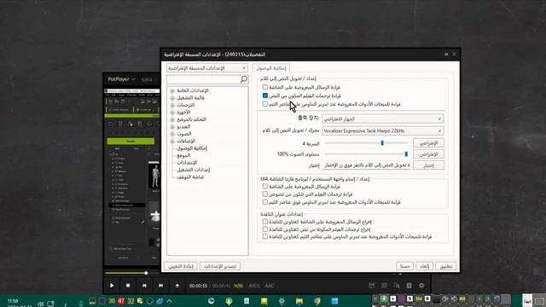Click the Play button in PotPlayer
546x307 pixels.
coord(112,286)
